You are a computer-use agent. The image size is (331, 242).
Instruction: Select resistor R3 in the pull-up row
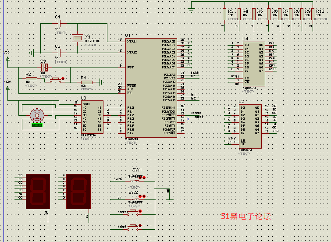tap(224, 14)
